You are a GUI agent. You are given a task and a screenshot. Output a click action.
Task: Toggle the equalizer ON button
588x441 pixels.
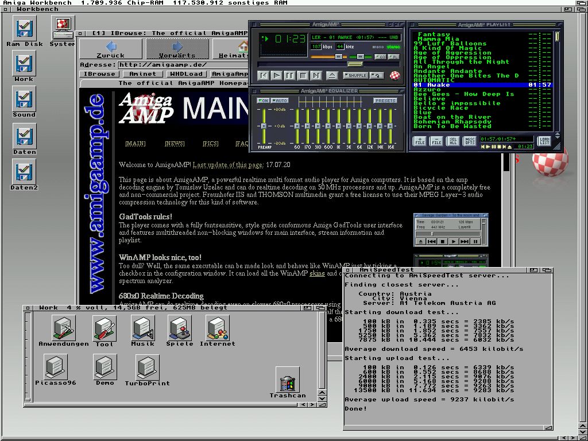[263, 100]
